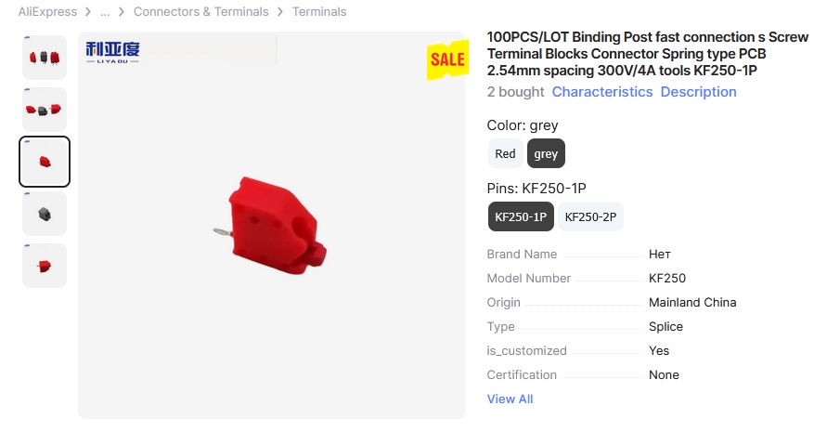
Task: Select the KF250-2P pins option
Action: tap(590, 216)
